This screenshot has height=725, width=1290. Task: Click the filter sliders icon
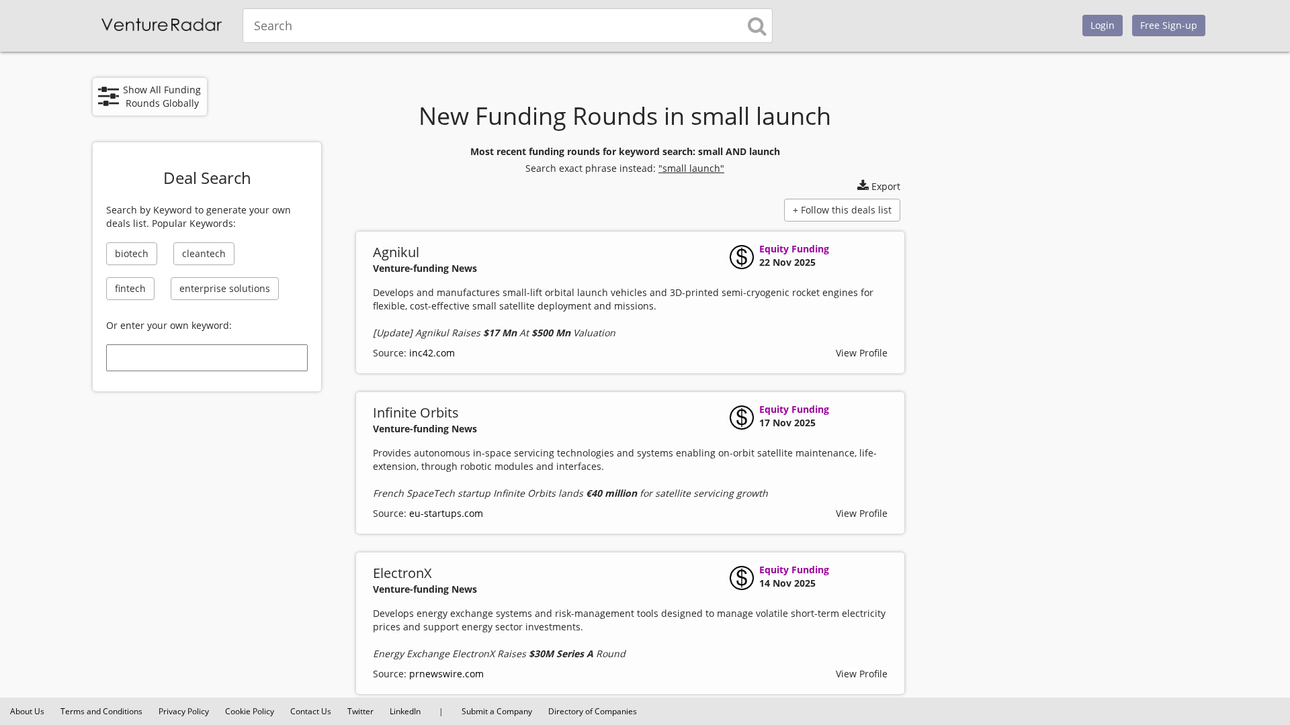108,97
